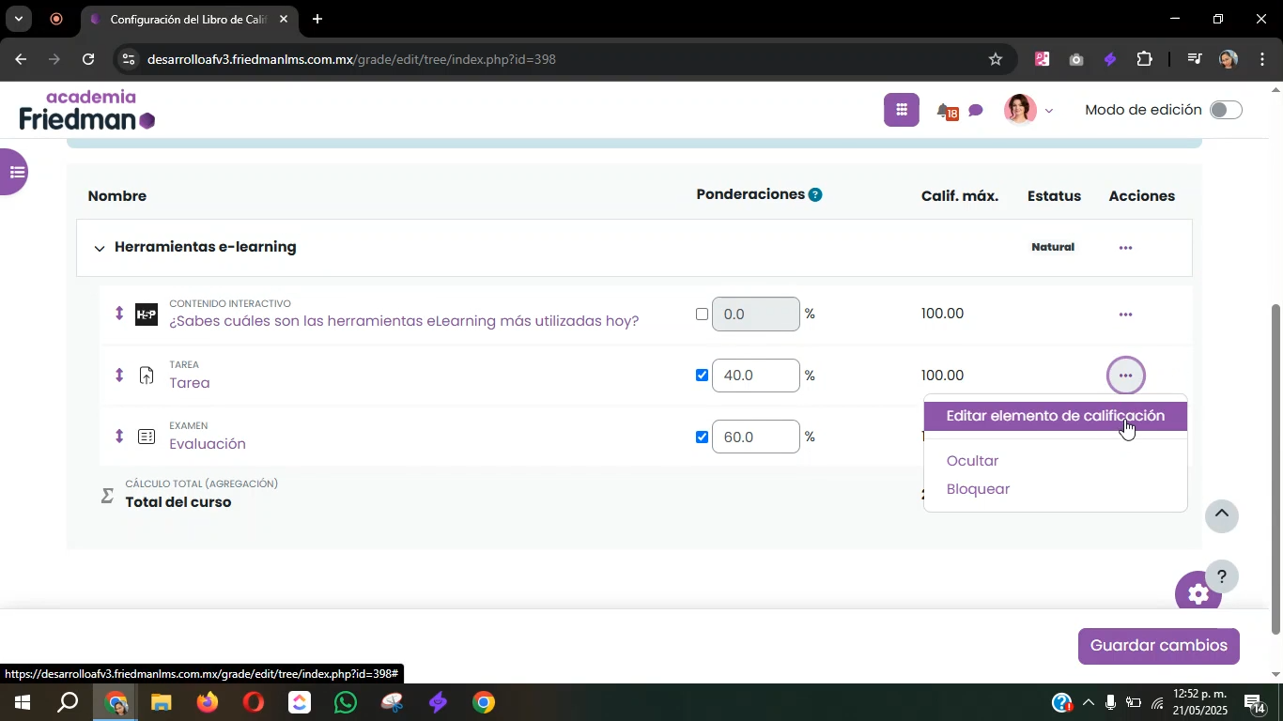Image resolution: width=1283 pixels, height=721 pixels.
Task: Select Editar elemento de calificación
Action: pyautogui.click(x=1055, y=416)
